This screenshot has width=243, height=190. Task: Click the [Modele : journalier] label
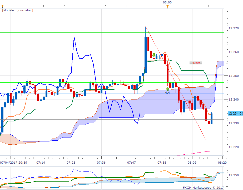click(x=18, y=10)
